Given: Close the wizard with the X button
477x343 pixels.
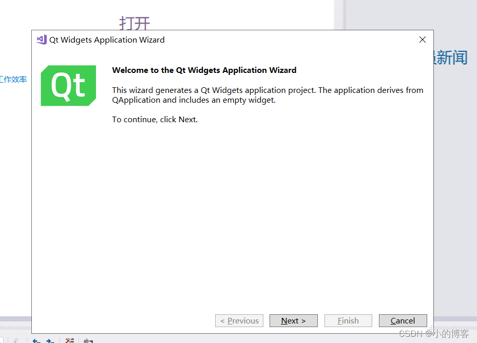Looking at the screenshot, I should [422, 39].
